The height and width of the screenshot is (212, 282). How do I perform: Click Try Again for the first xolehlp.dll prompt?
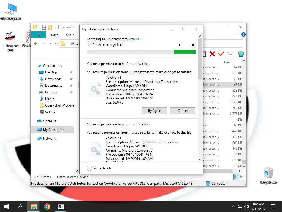point(154,111)
